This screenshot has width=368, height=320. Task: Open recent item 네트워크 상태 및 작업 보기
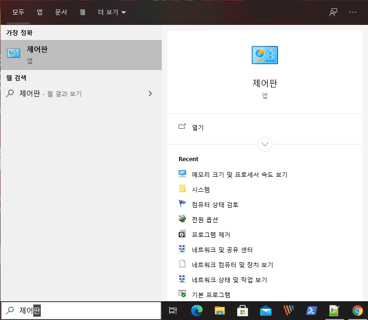(x=230, y=280)
